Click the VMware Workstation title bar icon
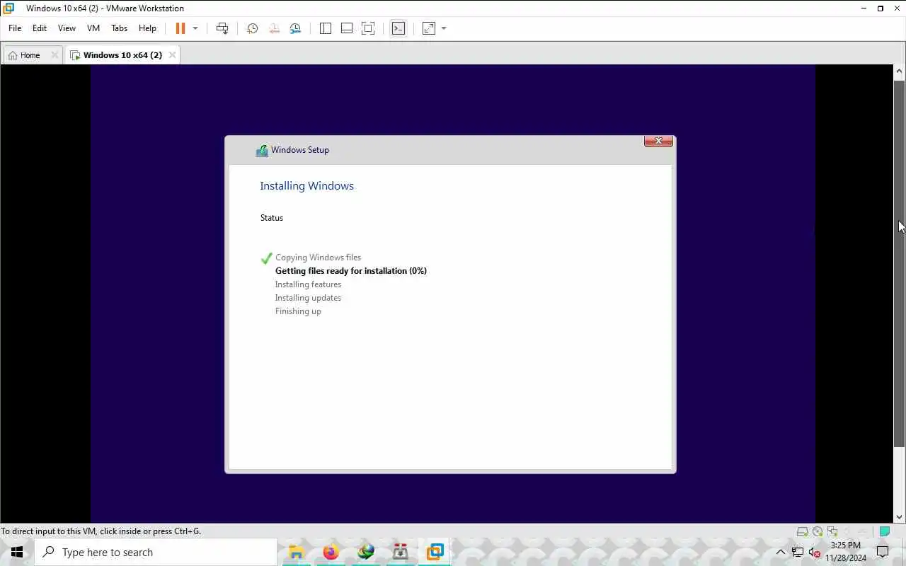 (x=8, y=8)
